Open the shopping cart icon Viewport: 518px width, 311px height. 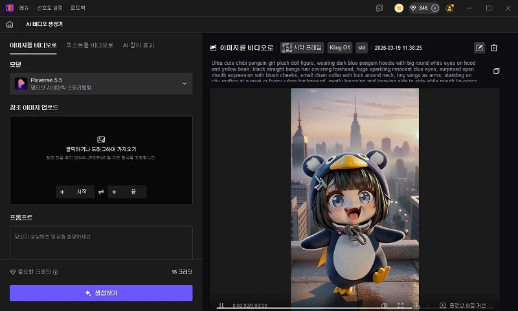click(x=399, y=8)
